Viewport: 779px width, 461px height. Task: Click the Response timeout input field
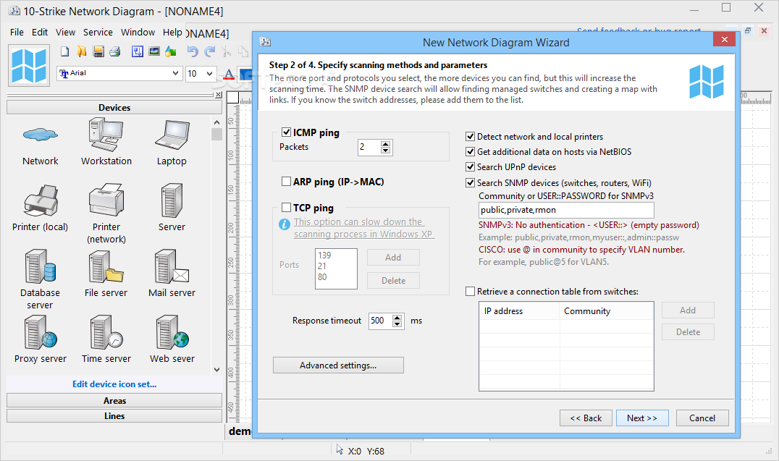(381, 321)
